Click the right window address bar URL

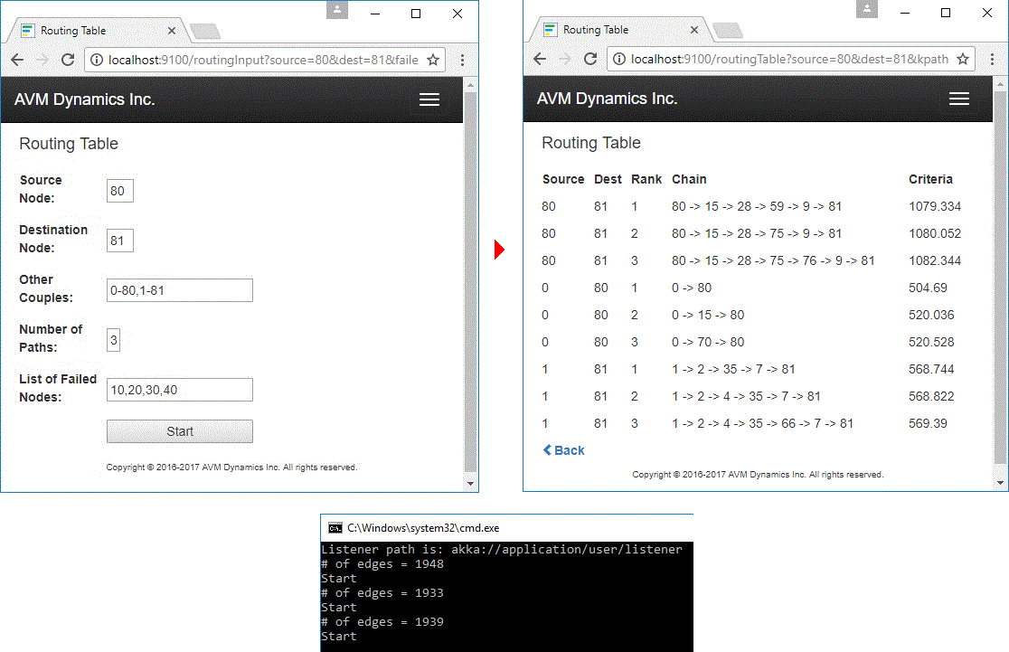click(x=789, y=59)
